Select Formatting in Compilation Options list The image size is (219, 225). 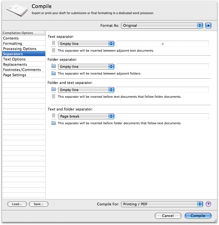click(x=13, y=43)
